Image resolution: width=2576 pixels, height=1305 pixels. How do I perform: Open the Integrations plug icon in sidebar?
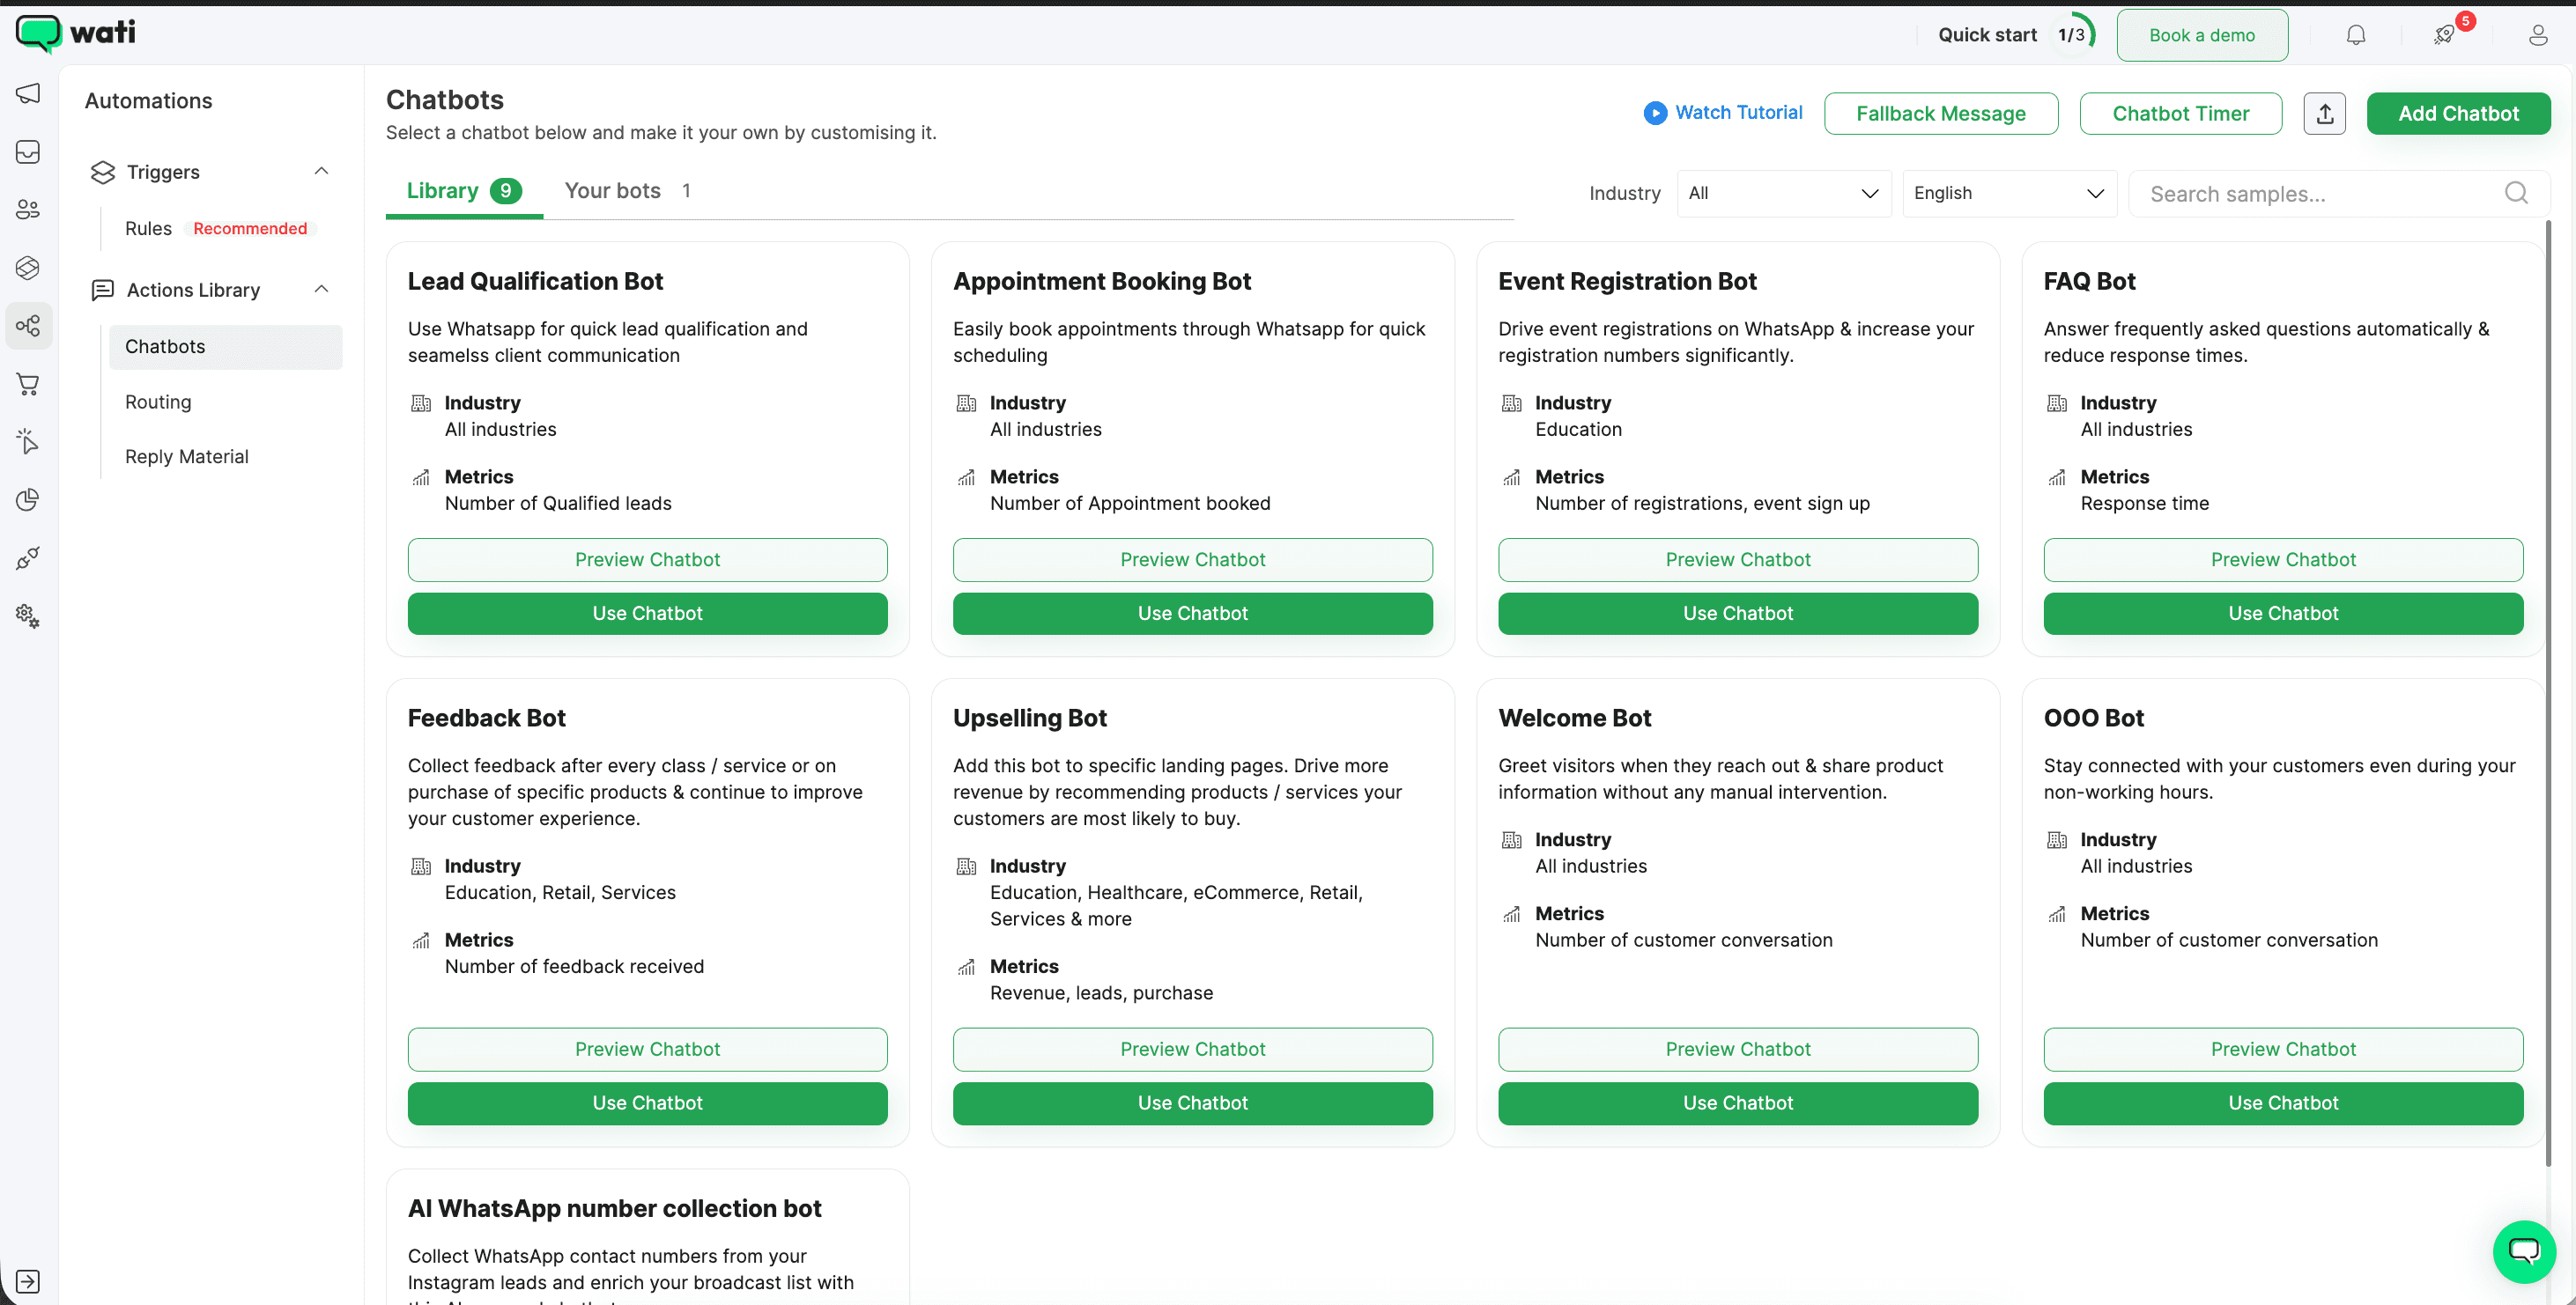point(28,557)
